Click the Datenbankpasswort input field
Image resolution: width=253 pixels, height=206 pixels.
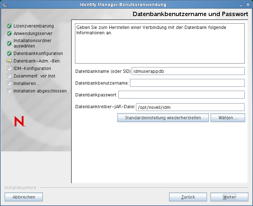(182, 95)
